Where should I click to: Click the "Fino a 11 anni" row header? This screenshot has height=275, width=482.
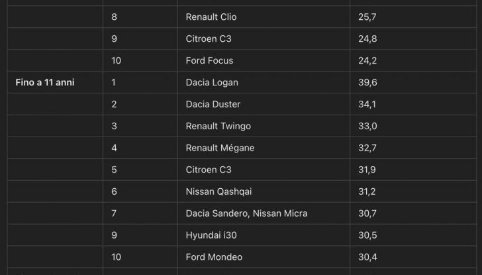[x=43, y=82]
